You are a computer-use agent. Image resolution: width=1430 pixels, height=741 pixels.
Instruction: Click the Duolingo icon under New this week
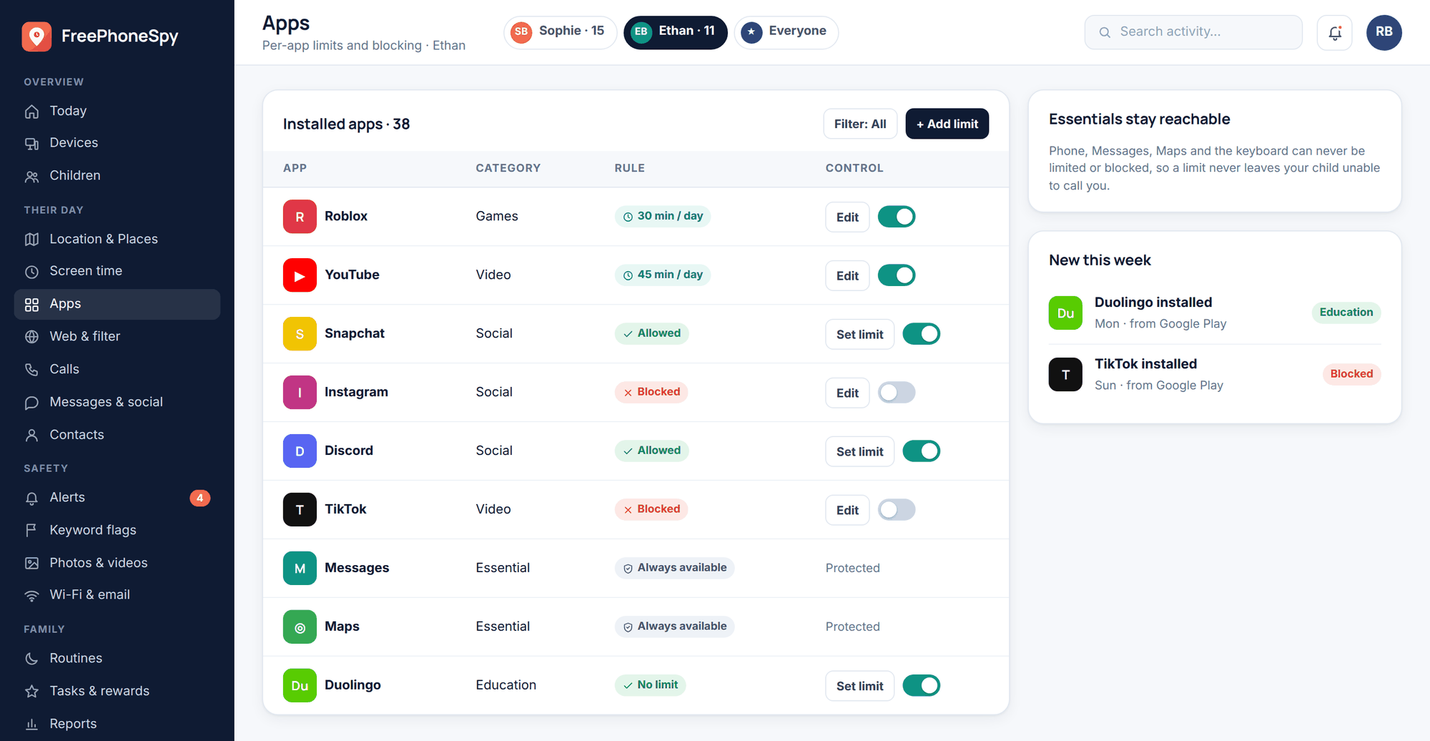coord(1065,313)
